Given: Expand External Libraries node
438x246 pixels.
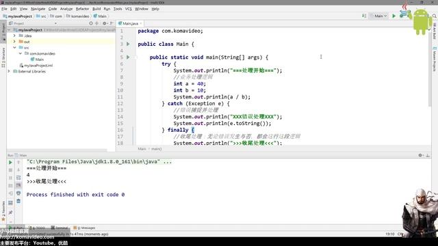Looking at the screenshot, I should 9,71.
